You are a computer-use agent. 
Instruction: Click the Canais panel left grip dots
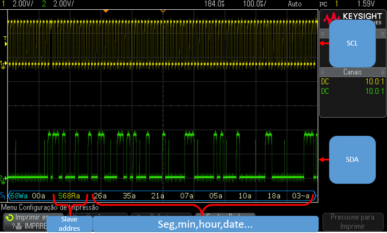click(x=323, y=72)
